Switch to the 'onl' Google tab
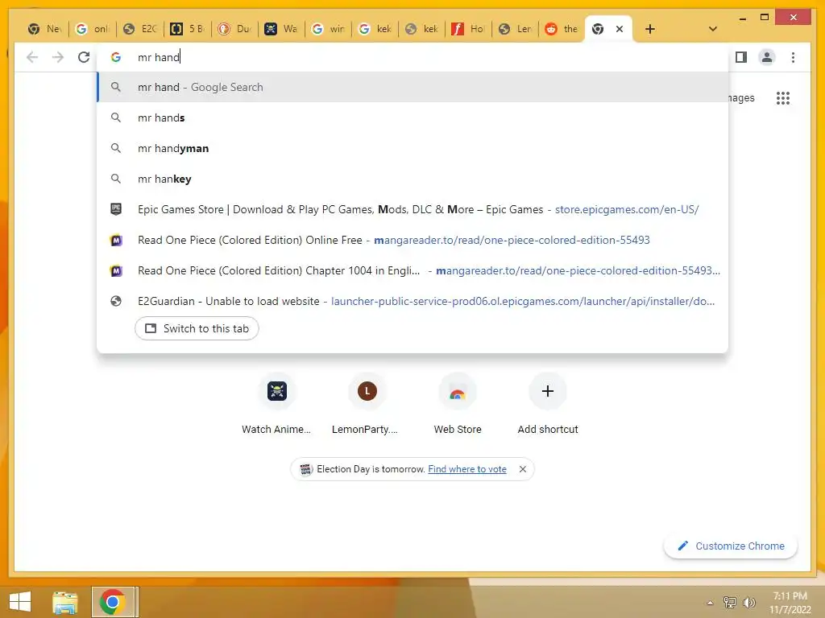Image resolution: width=825 pixels, height=618 pixels. (x=92, y=29)
